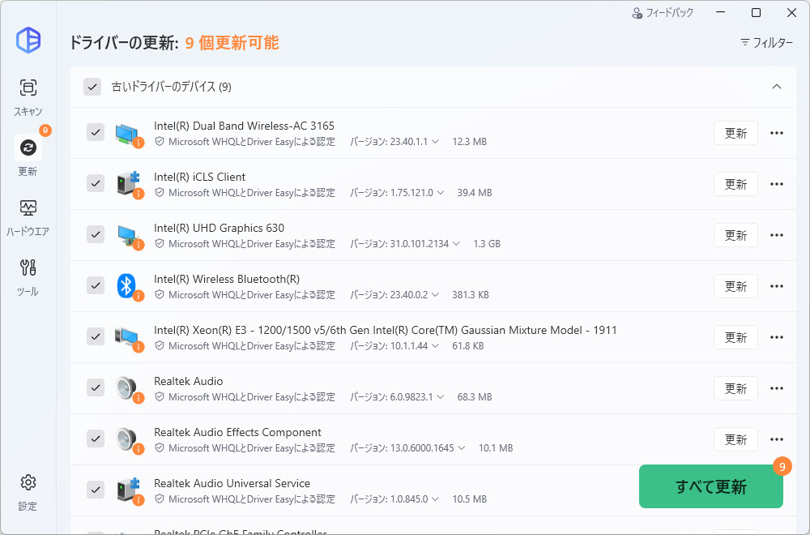This screenshot has height=535, width=810.
Task: Open the スキャン (Scan) sidebar page
Action: (28, 96)
